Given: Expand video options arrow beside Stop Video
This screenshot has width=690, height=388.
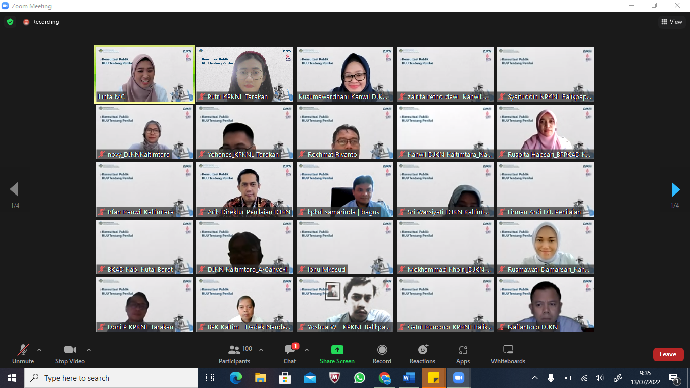Looking at the screenshot, I should point(89,350).
